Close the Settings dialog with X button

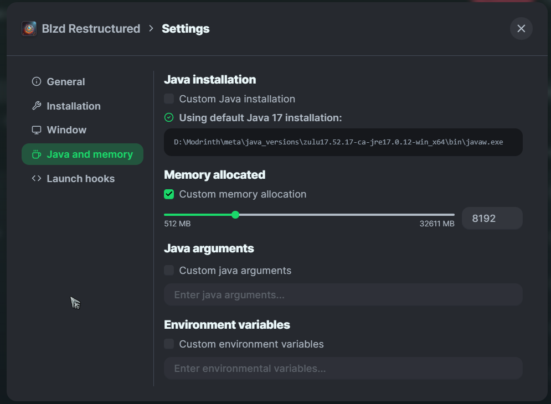tap(521, 29)
